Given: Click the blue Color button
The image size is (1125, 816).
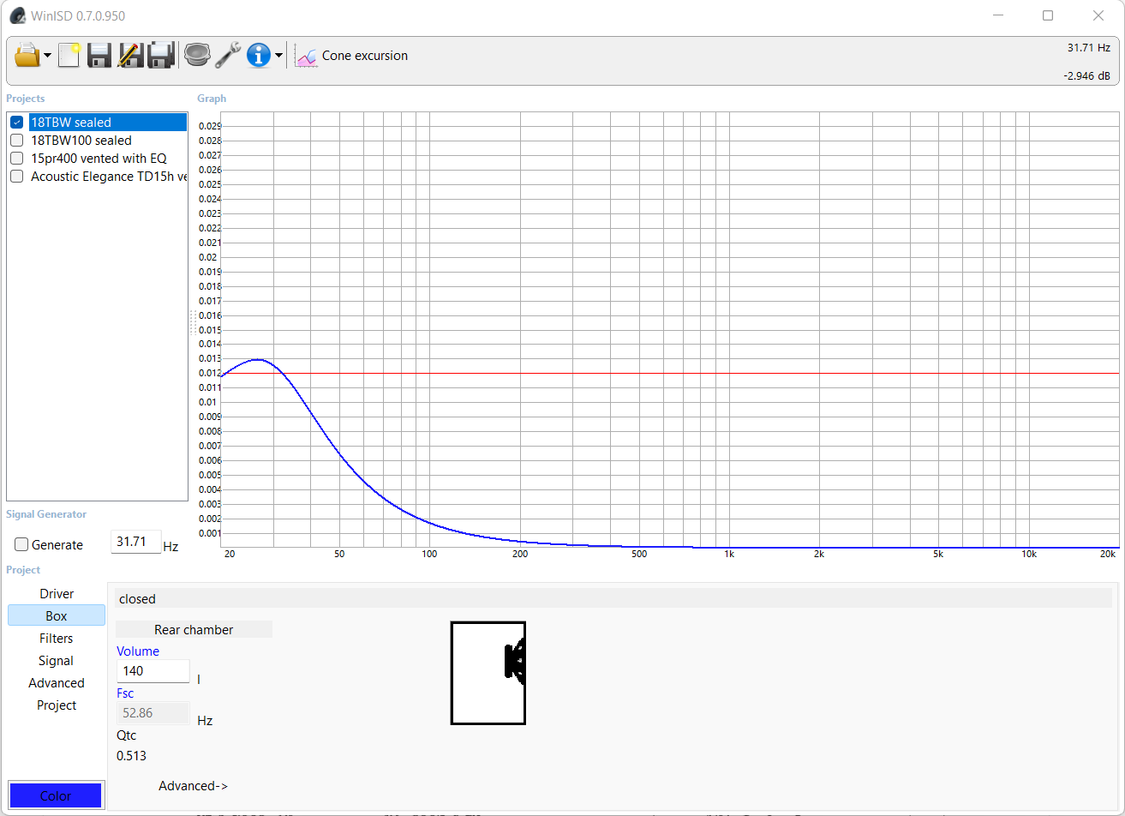Looking at the screenshot, I should (x=56, y=796).
